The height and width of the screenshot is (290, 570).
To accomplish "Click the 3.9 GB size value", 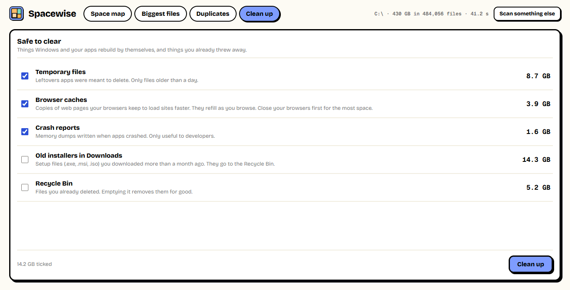I will (x=538, y=104).
